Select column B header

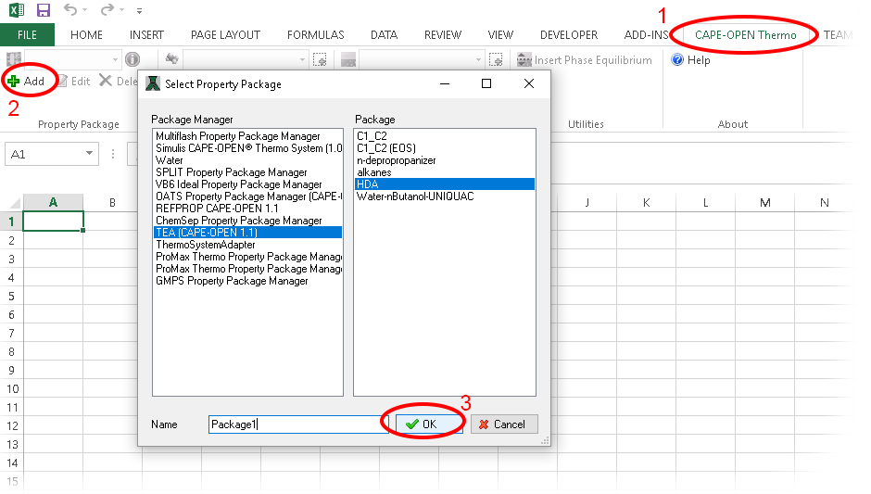(x=112, y=202)
